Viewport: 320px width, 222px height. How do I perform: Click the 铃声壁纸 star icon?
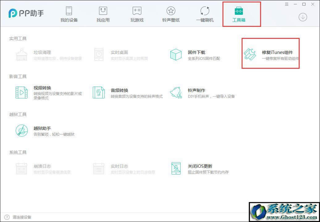coord(171,10)
